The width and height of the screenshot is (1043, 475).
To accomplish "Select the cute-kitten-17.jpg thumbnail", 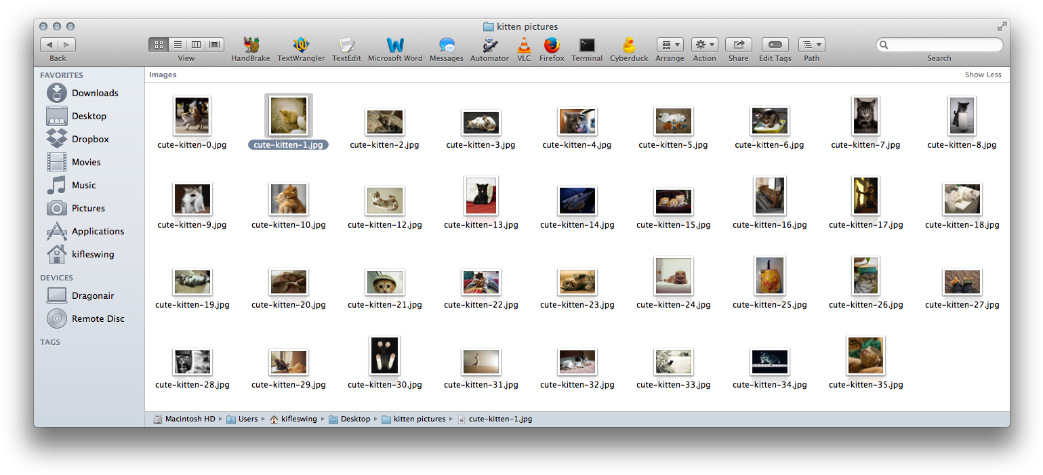I will (x=865, y=195).
